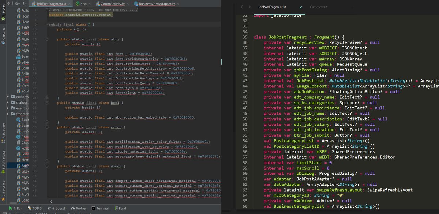This screenshot has height=214, width=439.
Task: Collapse class bool fold marker at line 25
Action: pyautogui.click(x=47, y=103)
